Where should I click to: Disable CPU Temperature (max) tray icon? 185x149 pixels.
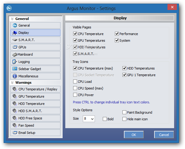point(75,68)
